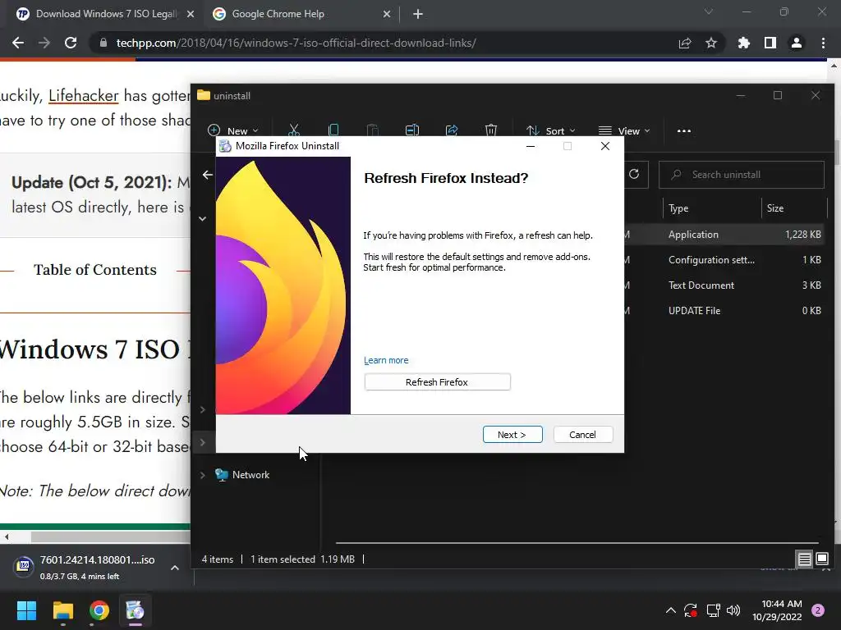Open the New dropdown in Explorer
841x630 pixels.
[x=233, y=130]
